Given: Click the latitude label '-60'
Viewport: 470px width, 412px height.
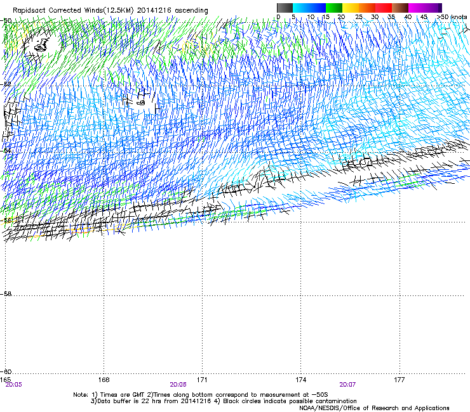Looking at the screenshot, I should tap(6, 371).
